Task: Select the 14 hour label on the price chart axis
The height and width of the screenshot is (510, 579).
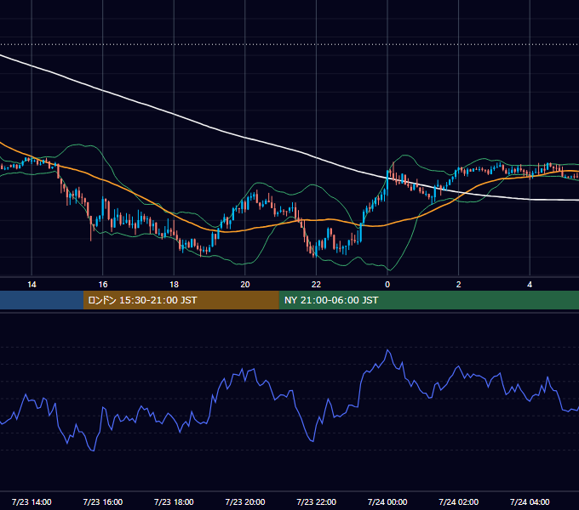Action: pos(32,285)
